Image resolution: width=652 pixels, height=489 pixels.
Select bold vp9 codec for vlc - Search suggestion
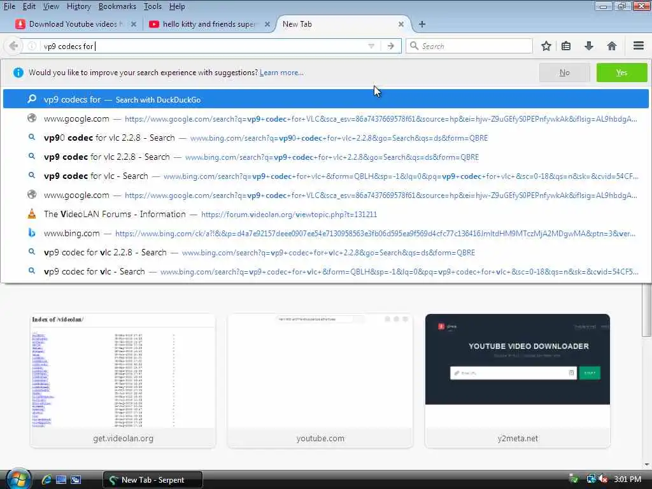click(x=325, y=176)
